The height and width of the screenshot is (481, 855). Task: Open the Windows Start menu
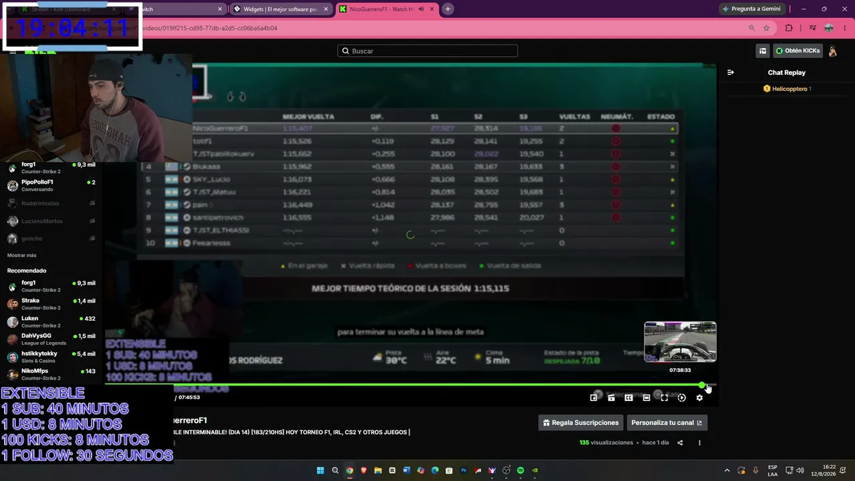click(320, 470)
